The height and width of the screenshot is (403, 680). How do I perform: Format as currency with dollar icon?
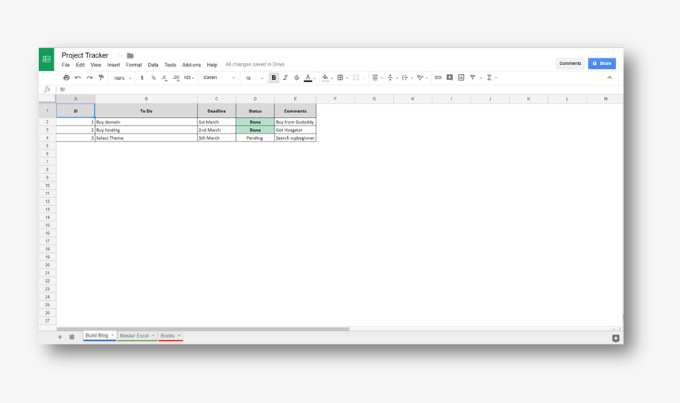pyautogui.click(x=142, y=78)
